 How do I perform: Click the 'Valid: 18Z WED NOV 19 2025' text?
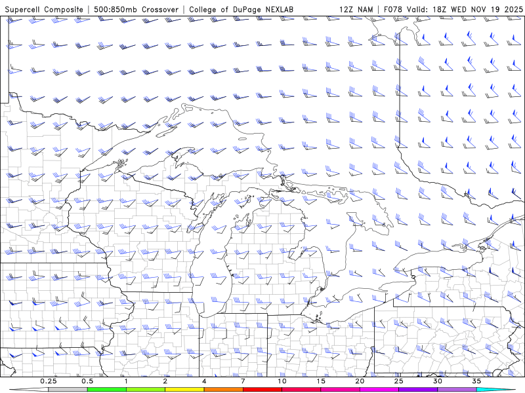(465, 9)
